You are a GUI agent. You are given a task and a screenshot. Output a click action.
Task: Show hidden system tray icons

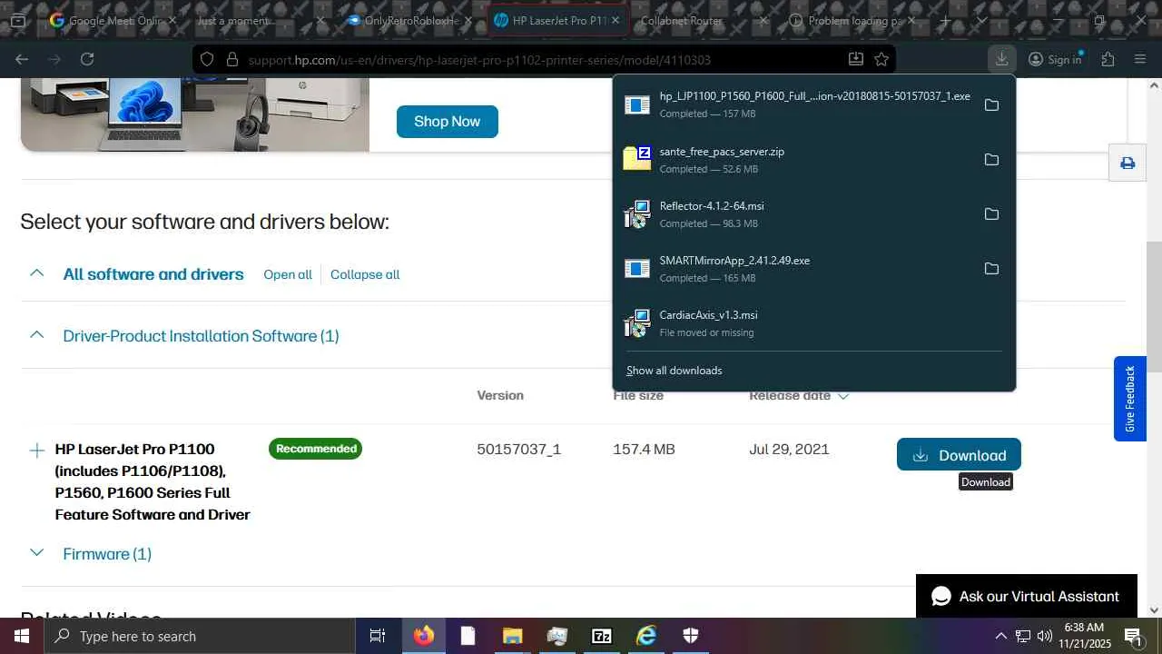[1000, 636]
